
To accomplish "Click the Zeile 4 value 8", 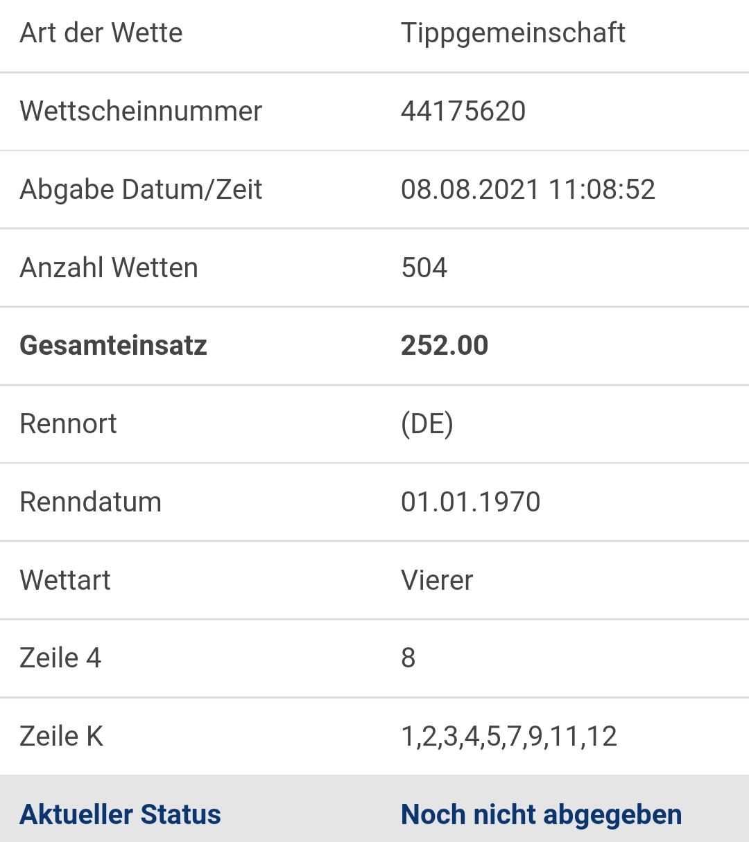I will (x=408, y=658).
